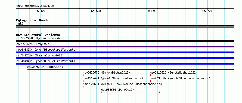Click the DGV Structural Variants track title
The height and width of the screenshot is (103, 242).
(x=38, y=35)
